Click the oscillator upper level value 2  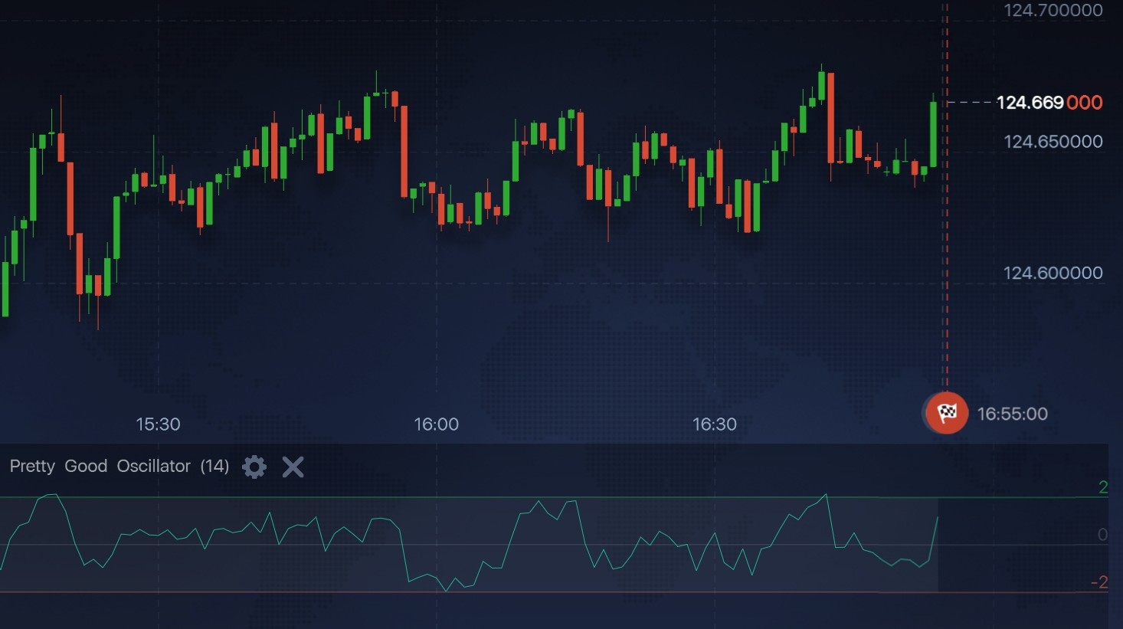1103,487
